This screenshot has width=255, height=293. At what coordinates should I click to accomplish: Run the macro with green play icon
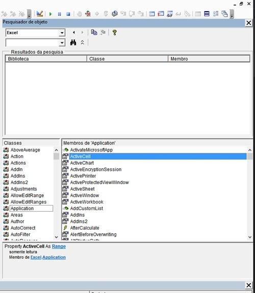tap(50, 14)
